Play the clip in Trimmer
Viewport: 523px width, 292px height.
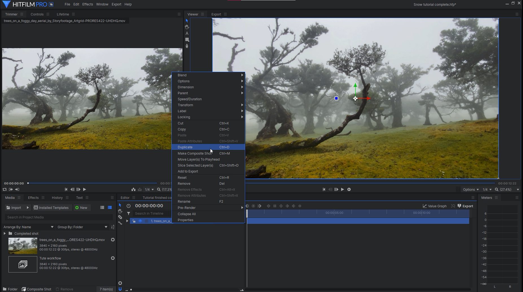[85, 189]
